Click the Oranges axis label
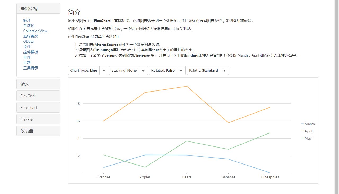Screen dimensions: 339x194 click(x=103, y=177)
